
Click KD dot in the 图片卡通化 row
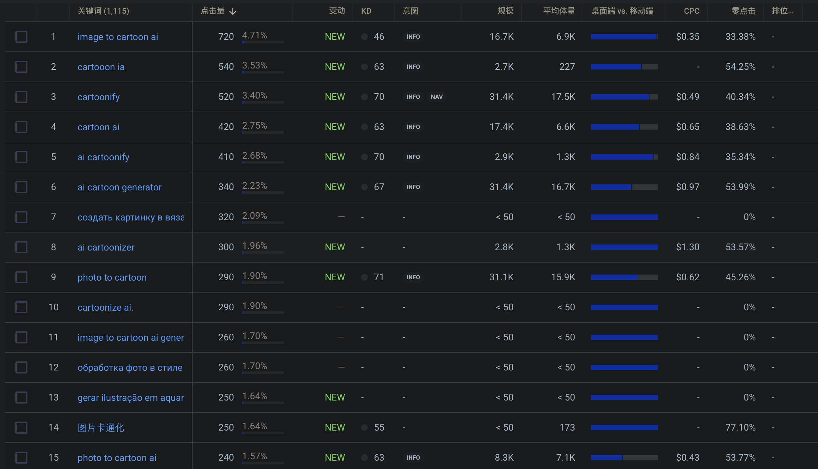tap(365, 428)
